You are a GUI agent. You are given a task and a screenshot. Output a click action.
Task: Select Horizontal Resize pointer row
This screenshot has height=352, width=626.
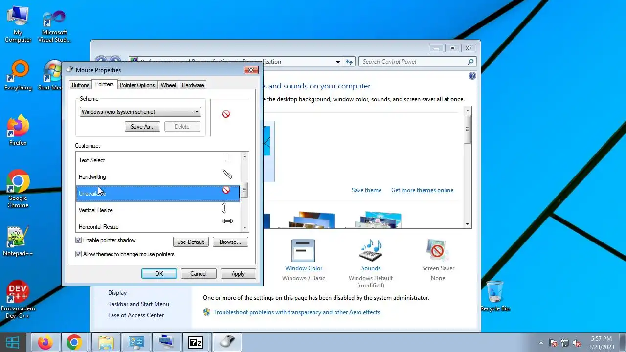(158, 226)
